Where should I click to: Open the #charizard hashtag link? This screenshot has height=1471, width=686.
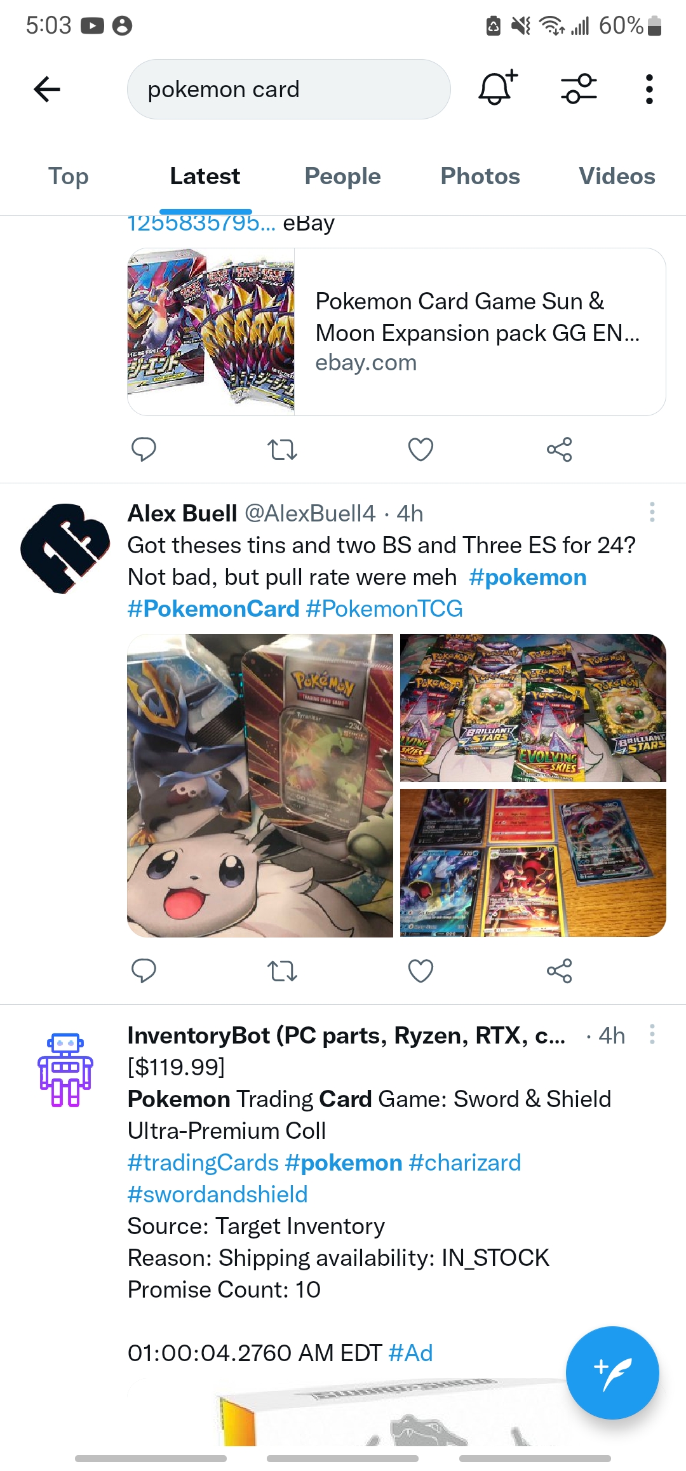[x=465, y=1162]
